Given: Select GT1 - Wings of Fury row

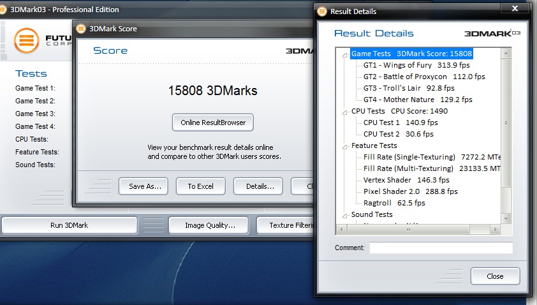Looking at the screenshot, I should 416,65.
